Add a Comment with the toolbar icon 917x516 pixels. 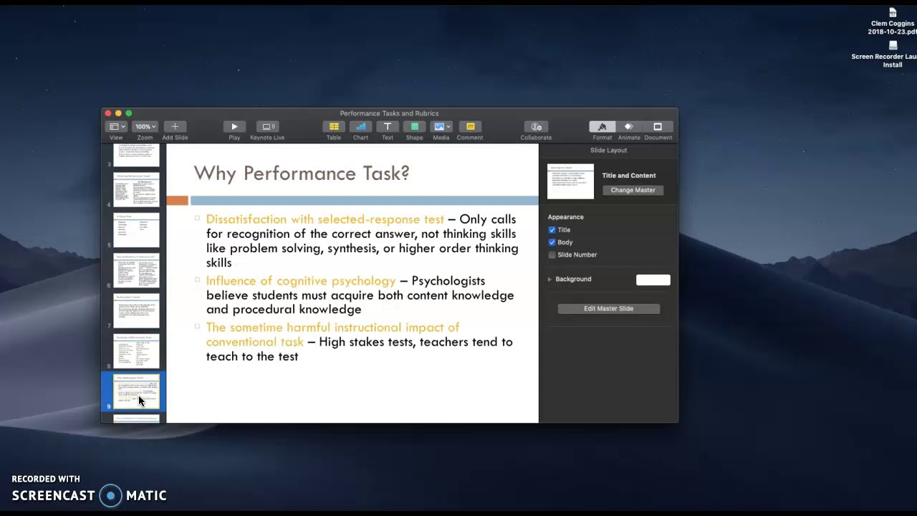[470, 127]
